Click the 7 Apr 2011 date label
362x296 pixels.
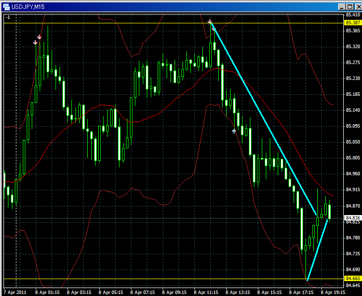click(16, 293)
